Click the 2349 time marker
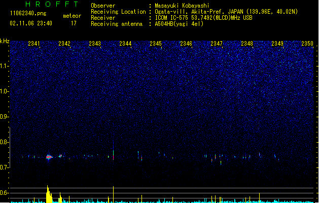 pyautogui.click(x=277, y=44)
